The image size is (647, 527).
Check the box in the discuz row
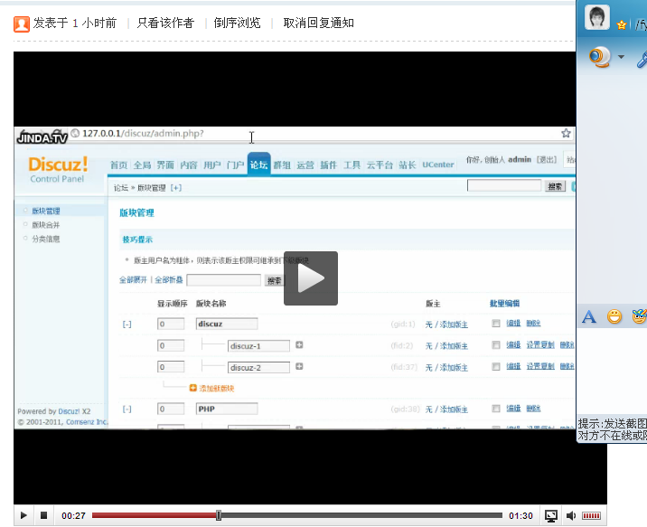[496, 324]
